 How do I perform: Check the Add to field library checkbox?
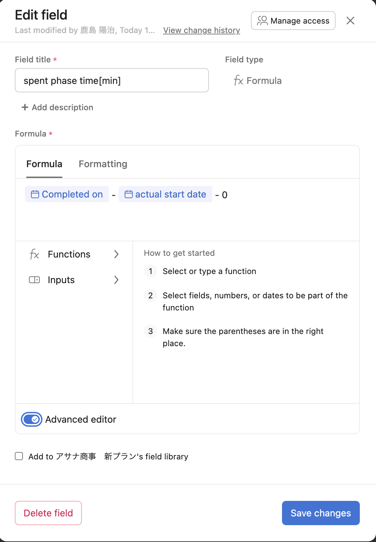pyautogui.click(x=19, y=456)
